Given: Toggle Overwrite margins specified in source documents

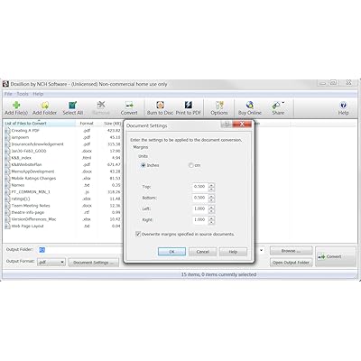Looking at the screenshot, I should pyautogui.click(x=138, y=234).
